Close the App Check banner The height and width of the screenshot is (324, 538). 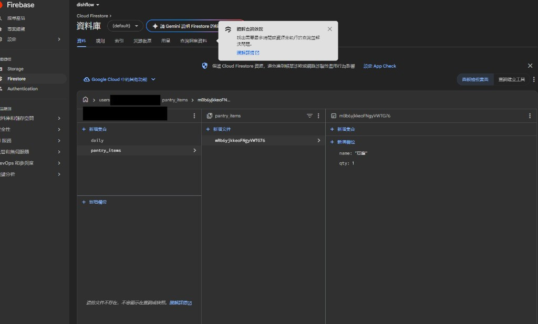click(x=530, y=66)
